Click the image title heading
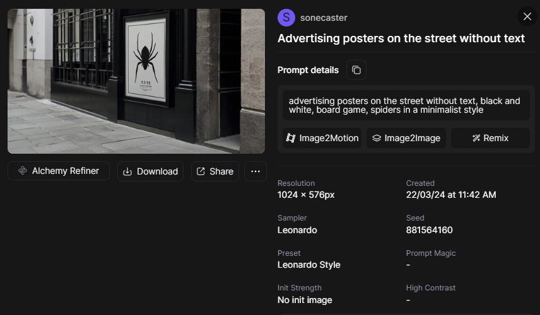 (401, 38)
